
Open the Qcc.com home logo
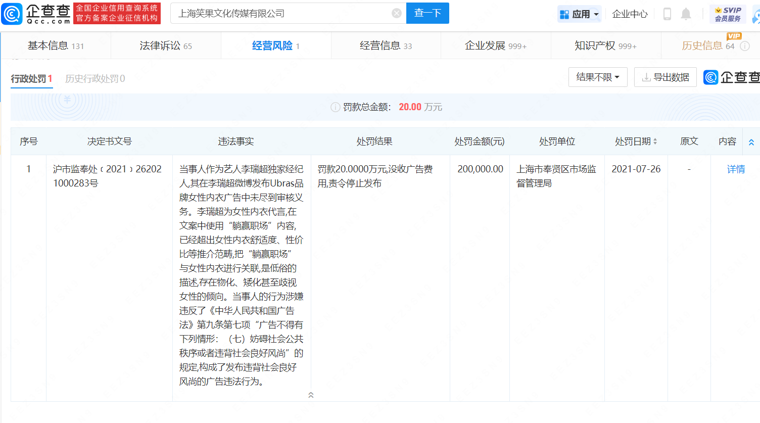click(x=36, y=14)
